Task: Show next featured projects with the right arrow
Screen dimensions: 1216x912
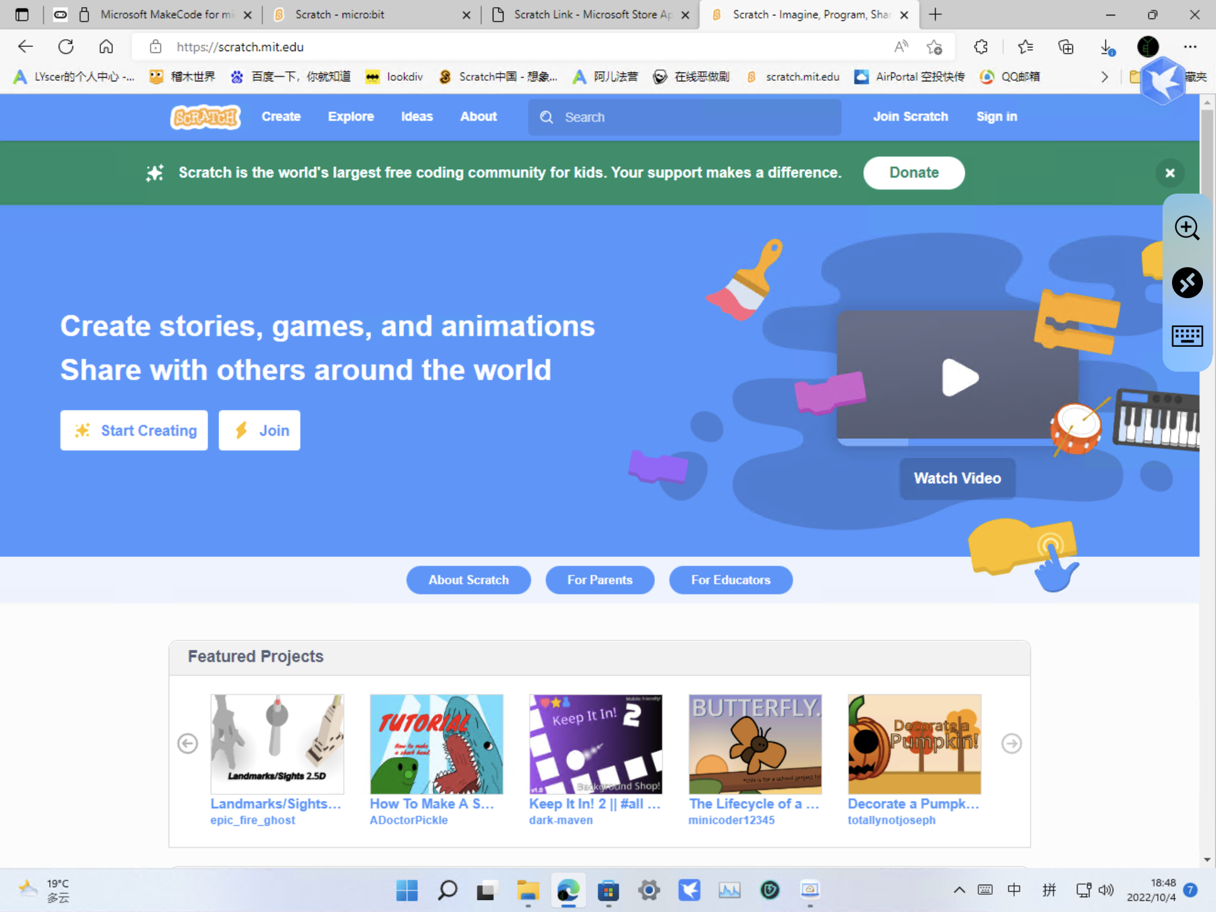Action: point(1011,743)
